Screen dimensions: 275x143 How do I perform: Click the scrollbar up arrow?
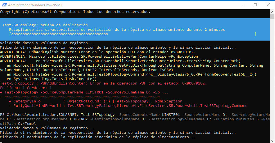tap(272, 12)
